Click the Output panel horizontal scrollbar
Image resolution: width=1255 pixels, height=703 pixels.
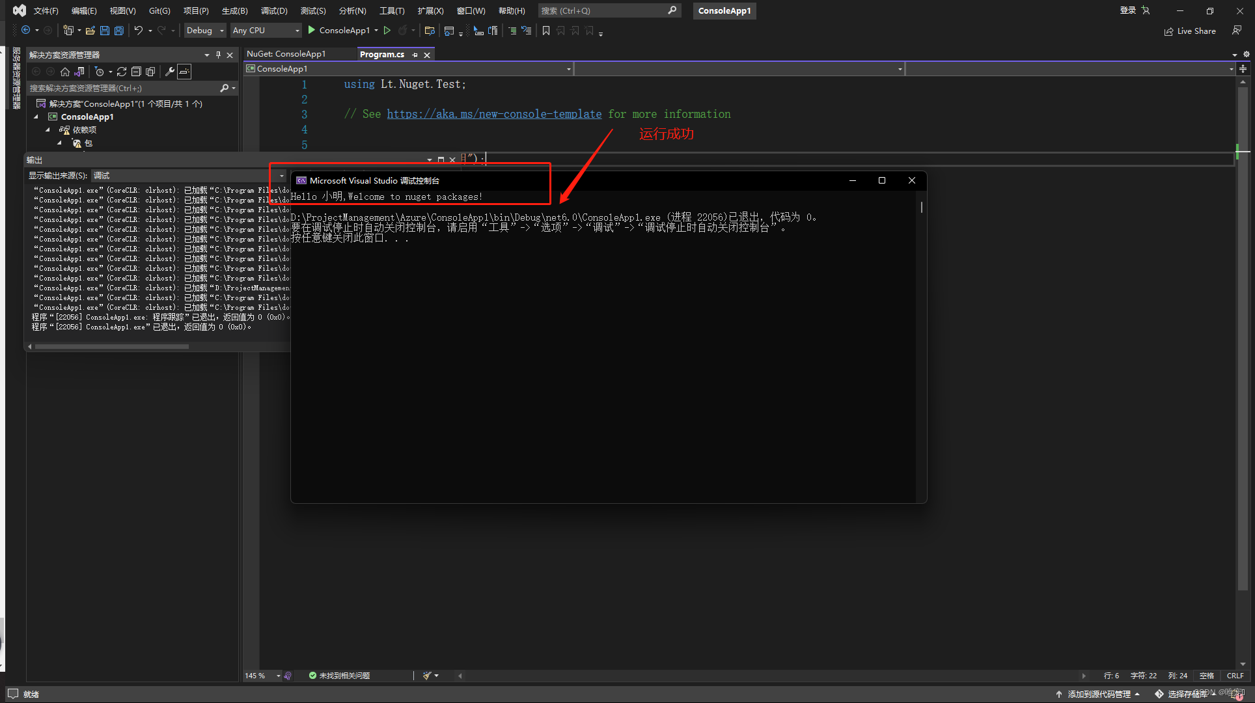(112, 347)
